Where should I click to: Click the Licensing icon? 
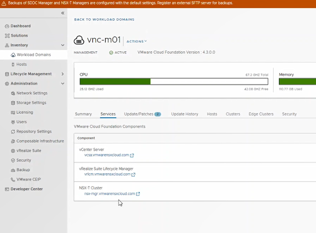point(13,113)
